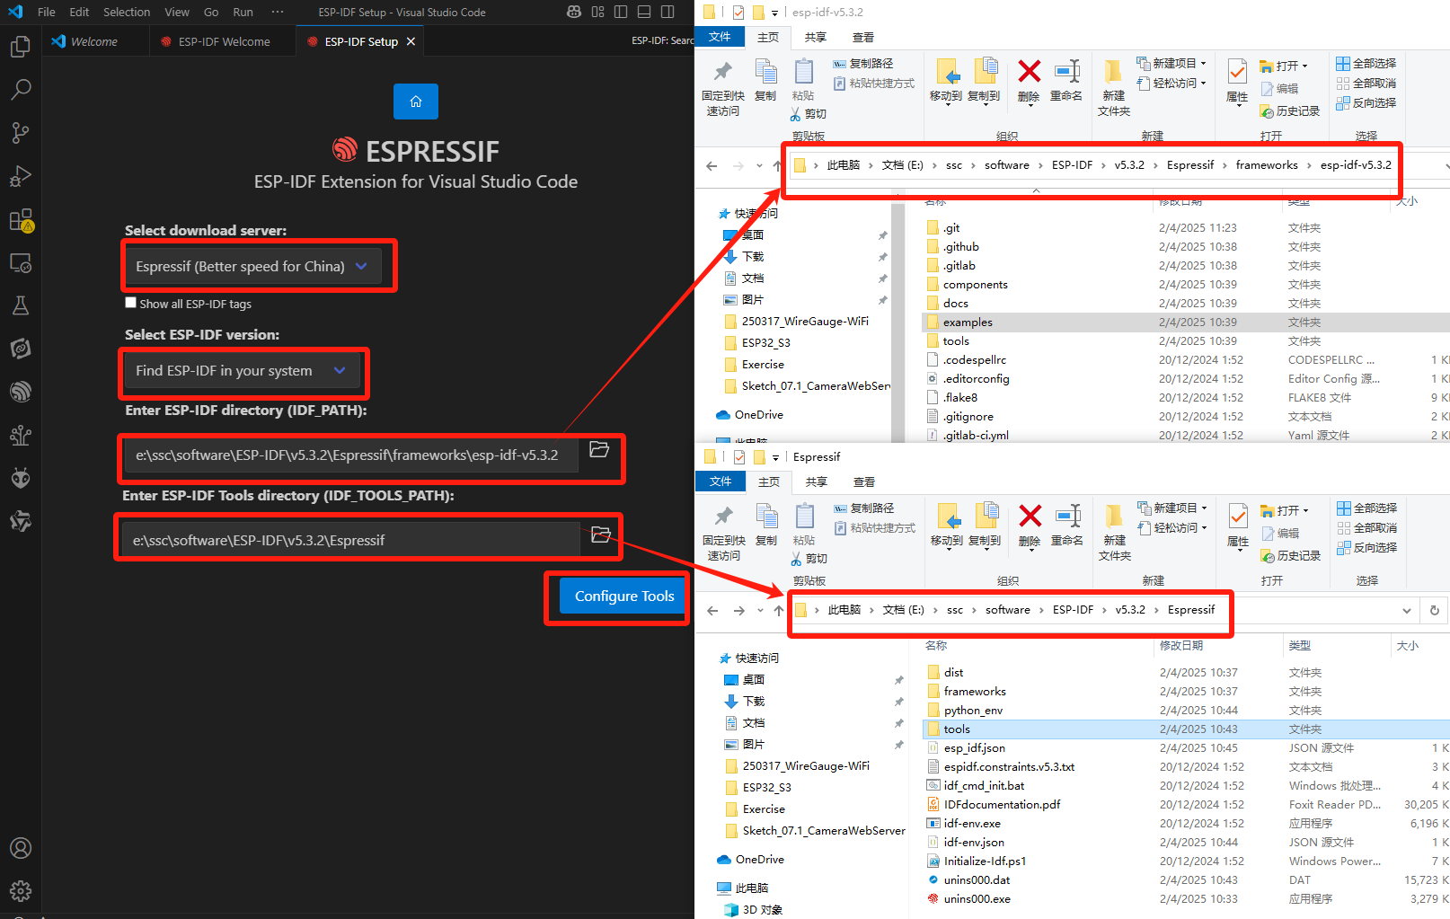This screenshot has height=919, width=1450.
Task: Click Delete icon in upper Explorer ribbon
Action: click(x=1029, y=81)
